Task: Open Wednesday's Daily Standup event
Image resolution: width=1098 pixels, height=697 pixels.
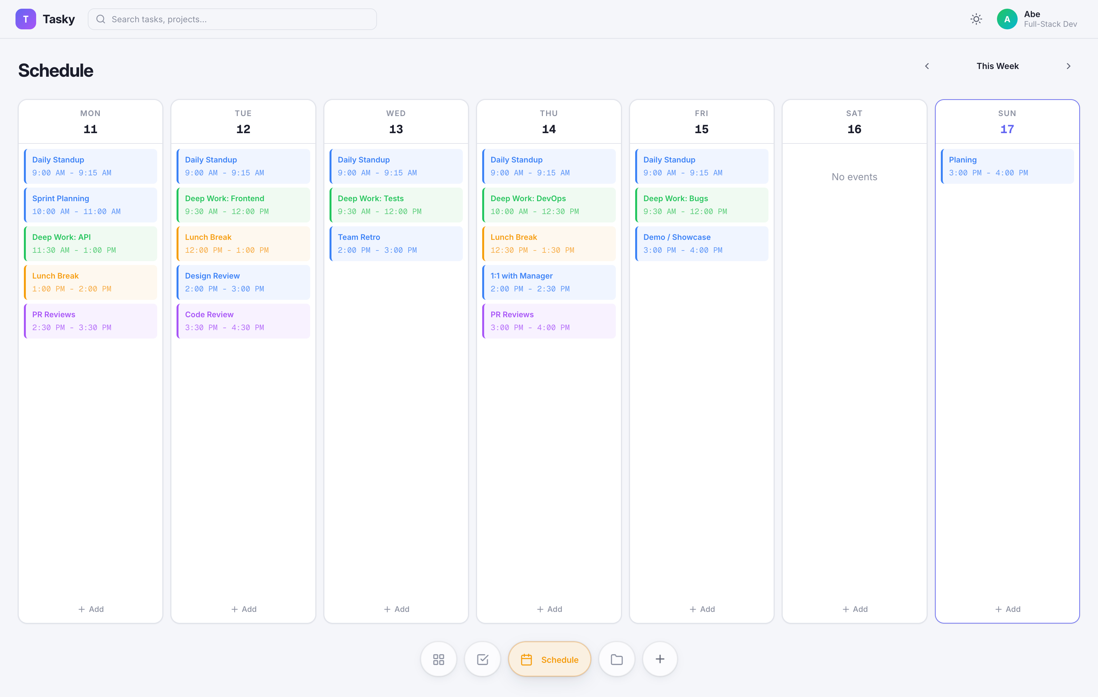Action: [396, 166]
